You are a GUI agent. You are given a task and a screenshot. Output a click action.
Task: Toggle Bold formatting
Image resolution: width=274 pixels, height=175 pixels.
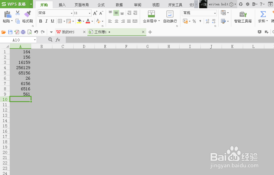click(x=41, y=21)
